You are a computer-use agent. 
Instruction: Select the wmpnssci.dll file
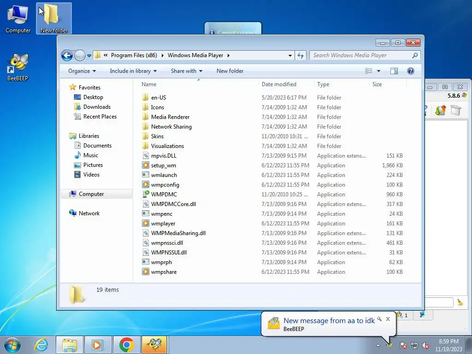click(x=167, y=243)
